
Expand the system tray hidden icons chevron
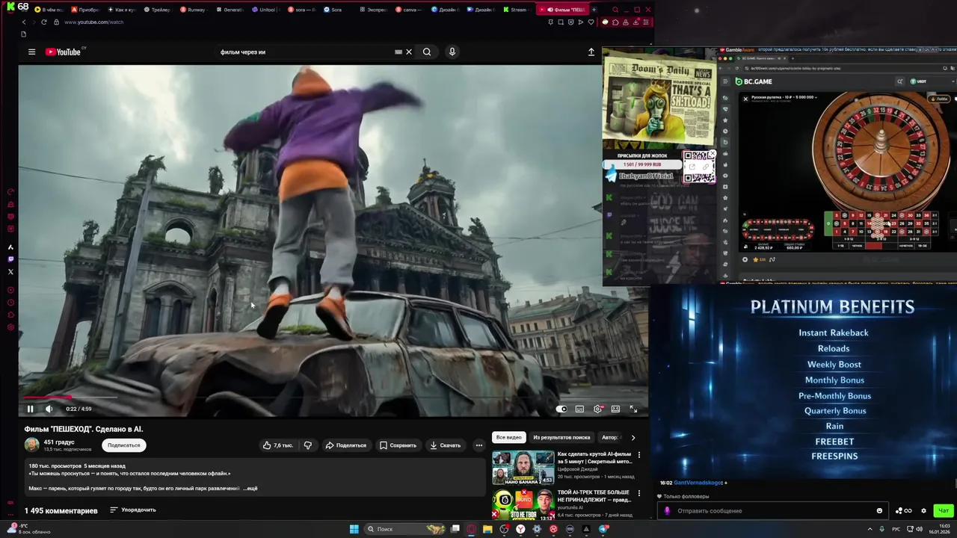click(870, 529)
